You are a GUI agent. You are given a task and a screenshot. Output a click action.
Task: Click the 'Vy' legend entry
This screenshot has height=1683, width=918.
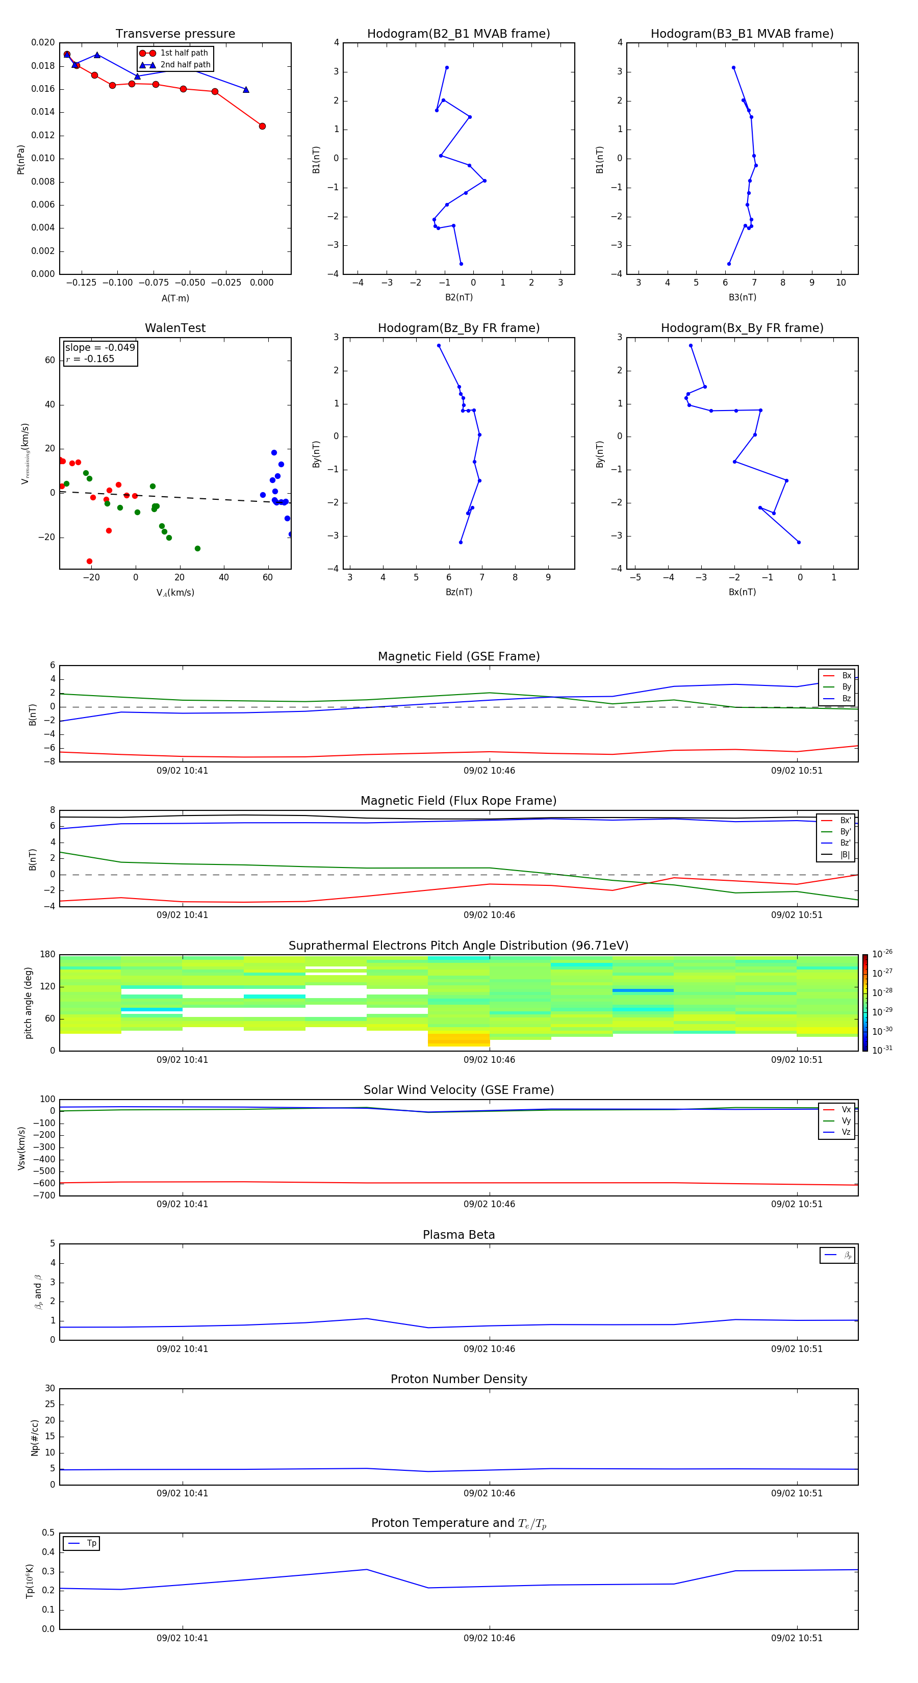(837, 1121)
